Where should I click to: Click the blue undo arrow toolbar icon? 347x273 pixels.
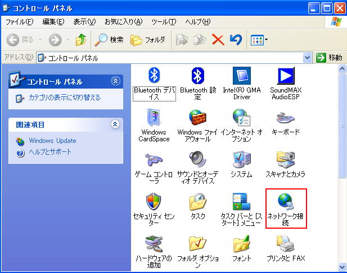(236, 40)
